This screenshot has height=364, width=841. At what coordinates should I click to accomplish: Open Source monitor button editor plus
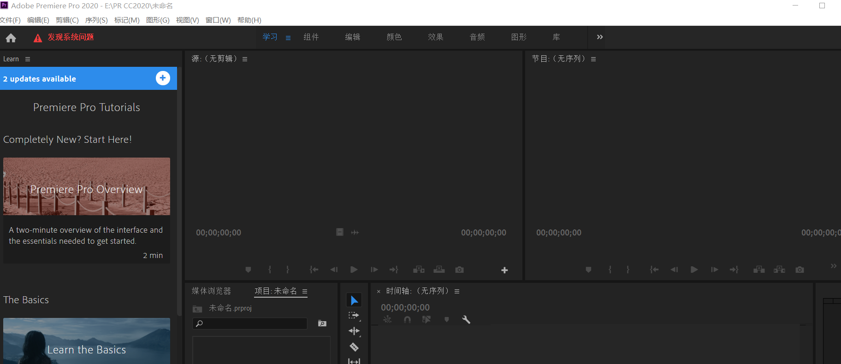(x=504, y=270)
